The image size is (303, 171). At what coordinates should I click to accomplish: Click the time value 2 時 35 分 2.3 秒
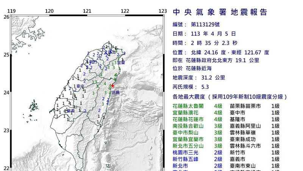(x=214, y=43)
